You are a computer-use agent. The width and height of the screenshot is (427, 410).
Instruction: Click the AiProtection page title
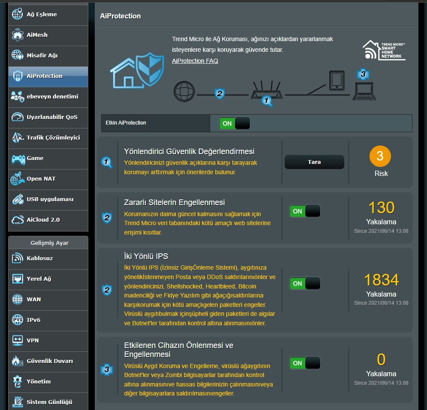(x=120, y=16)
